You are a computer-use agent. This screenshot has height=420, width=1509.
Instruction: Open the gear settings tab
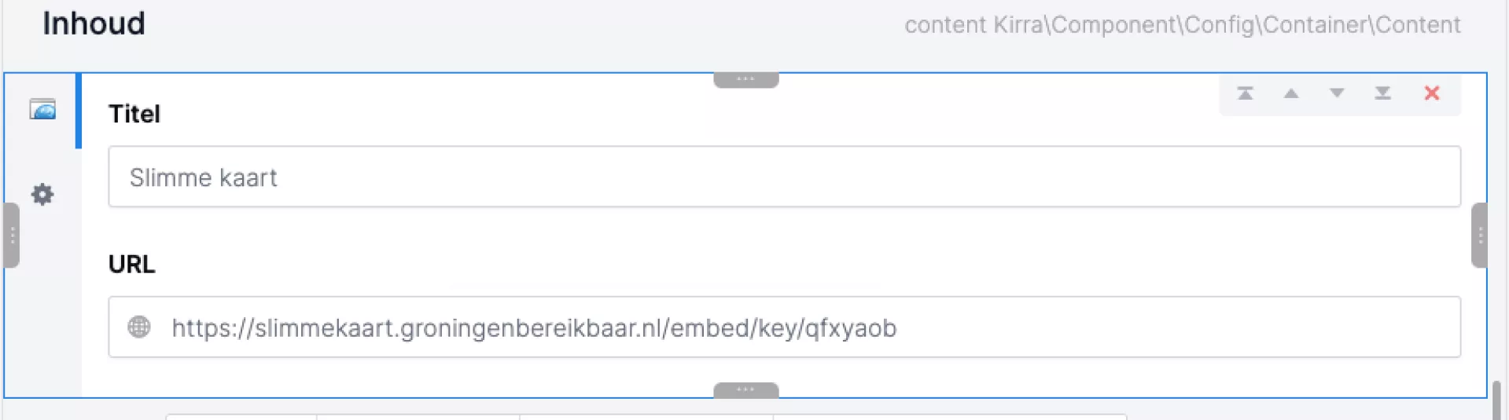click(42, 194)
